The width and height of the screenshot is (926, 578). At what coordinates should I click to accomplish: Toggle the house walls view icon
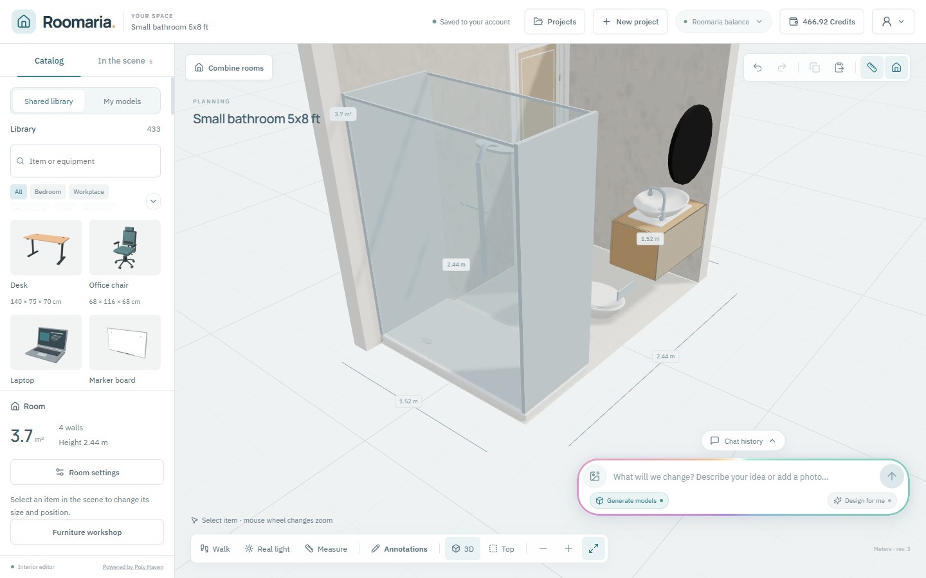[x=896, y=67]
